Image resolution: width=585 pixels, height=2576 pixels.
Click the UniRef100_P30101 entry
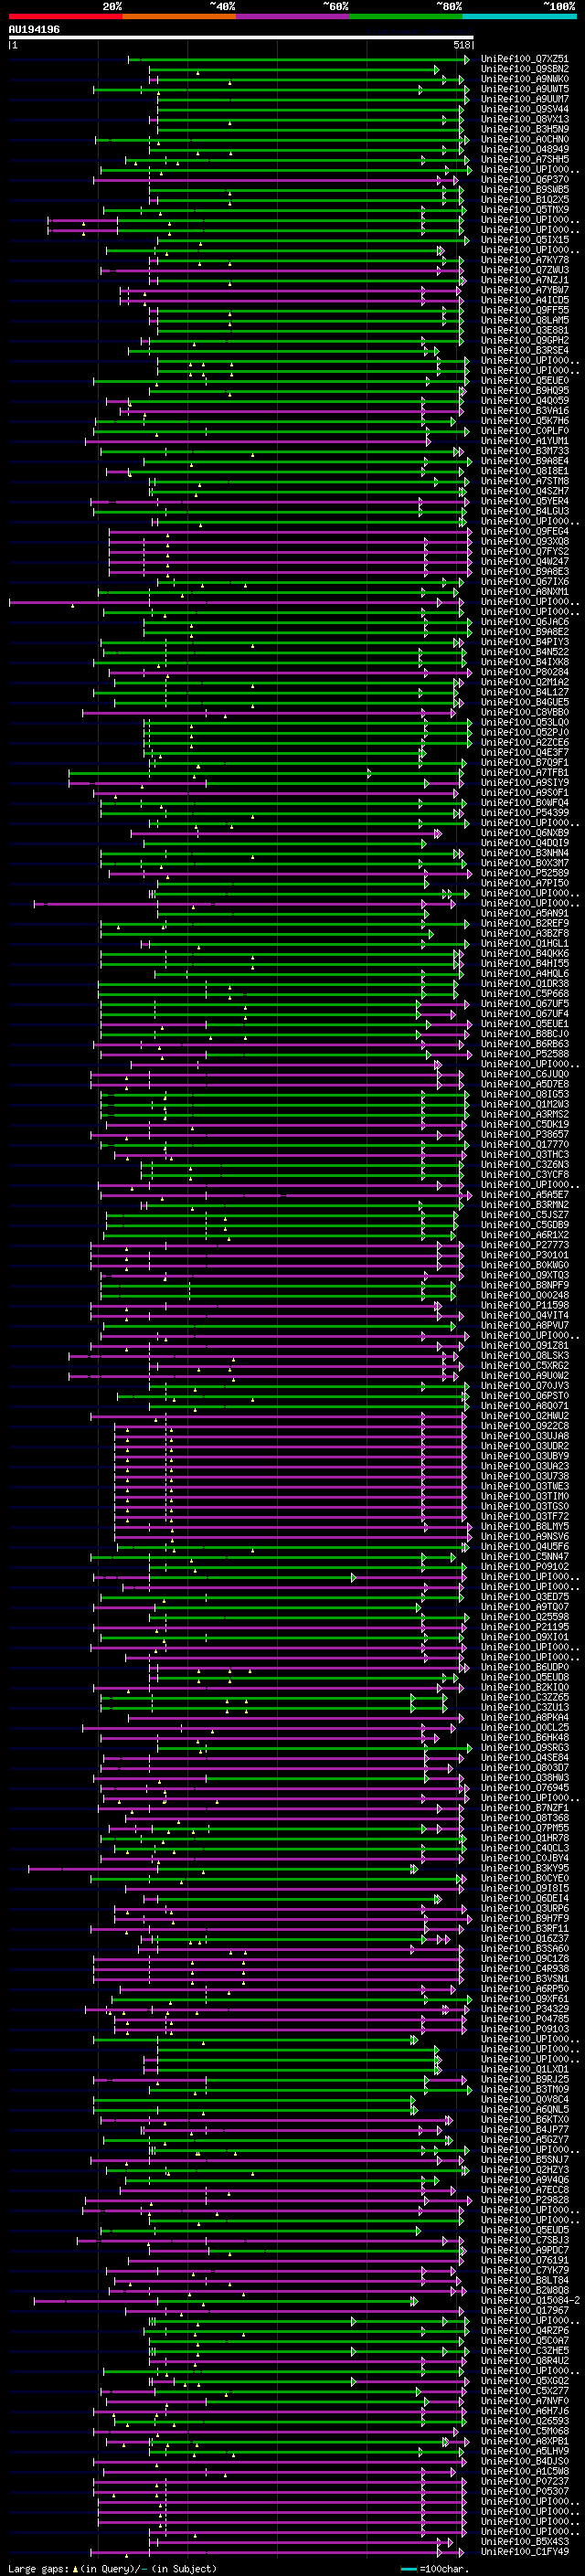click(x=525, y=1255)
